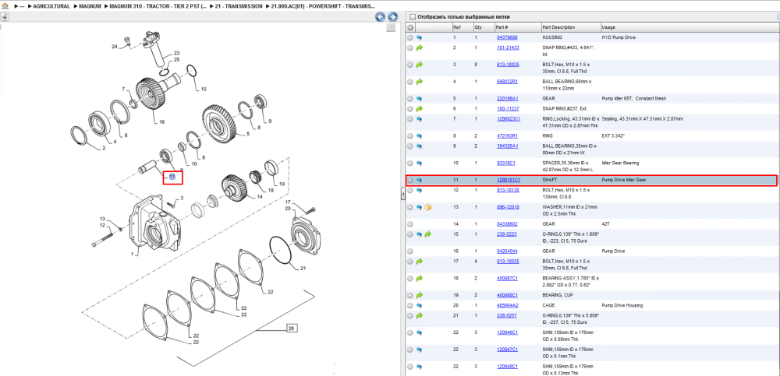Click the package box icon for WASHER 896-12010
780x376 pixels.
click(427, 207)
